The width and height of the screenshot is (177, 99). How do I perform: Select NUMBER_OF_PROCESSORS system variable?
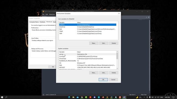tap(88, 61)
